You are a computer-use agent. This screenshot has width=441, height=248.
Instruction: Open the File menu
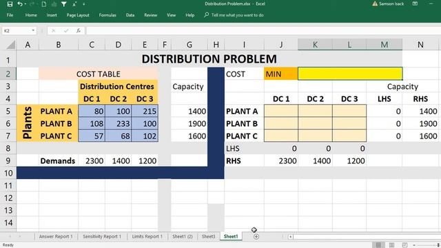pos(10,15)
